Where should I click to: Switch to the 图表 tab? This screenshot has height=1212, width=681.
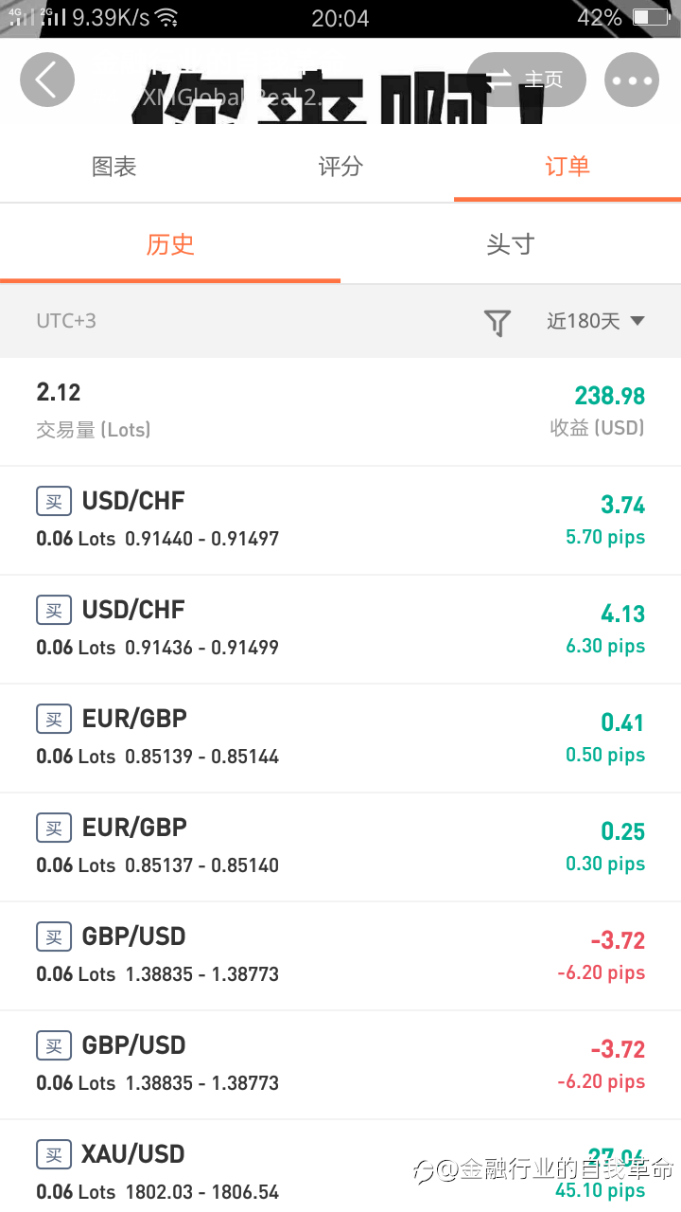[x=113, y=167]
